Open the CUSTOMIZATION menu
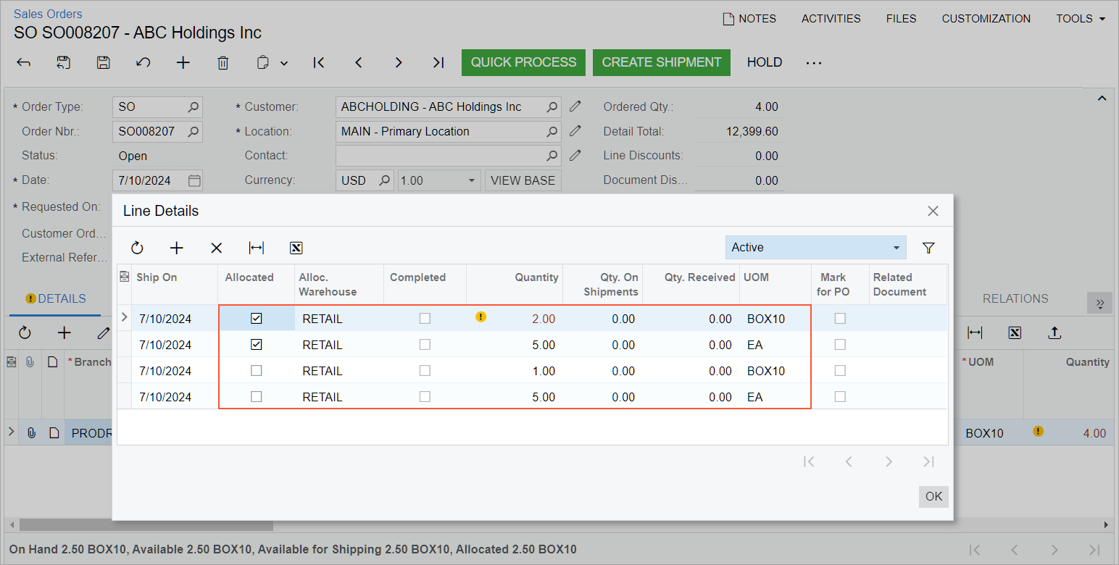This screenshot has width=1119, height=565. point(986,19)
